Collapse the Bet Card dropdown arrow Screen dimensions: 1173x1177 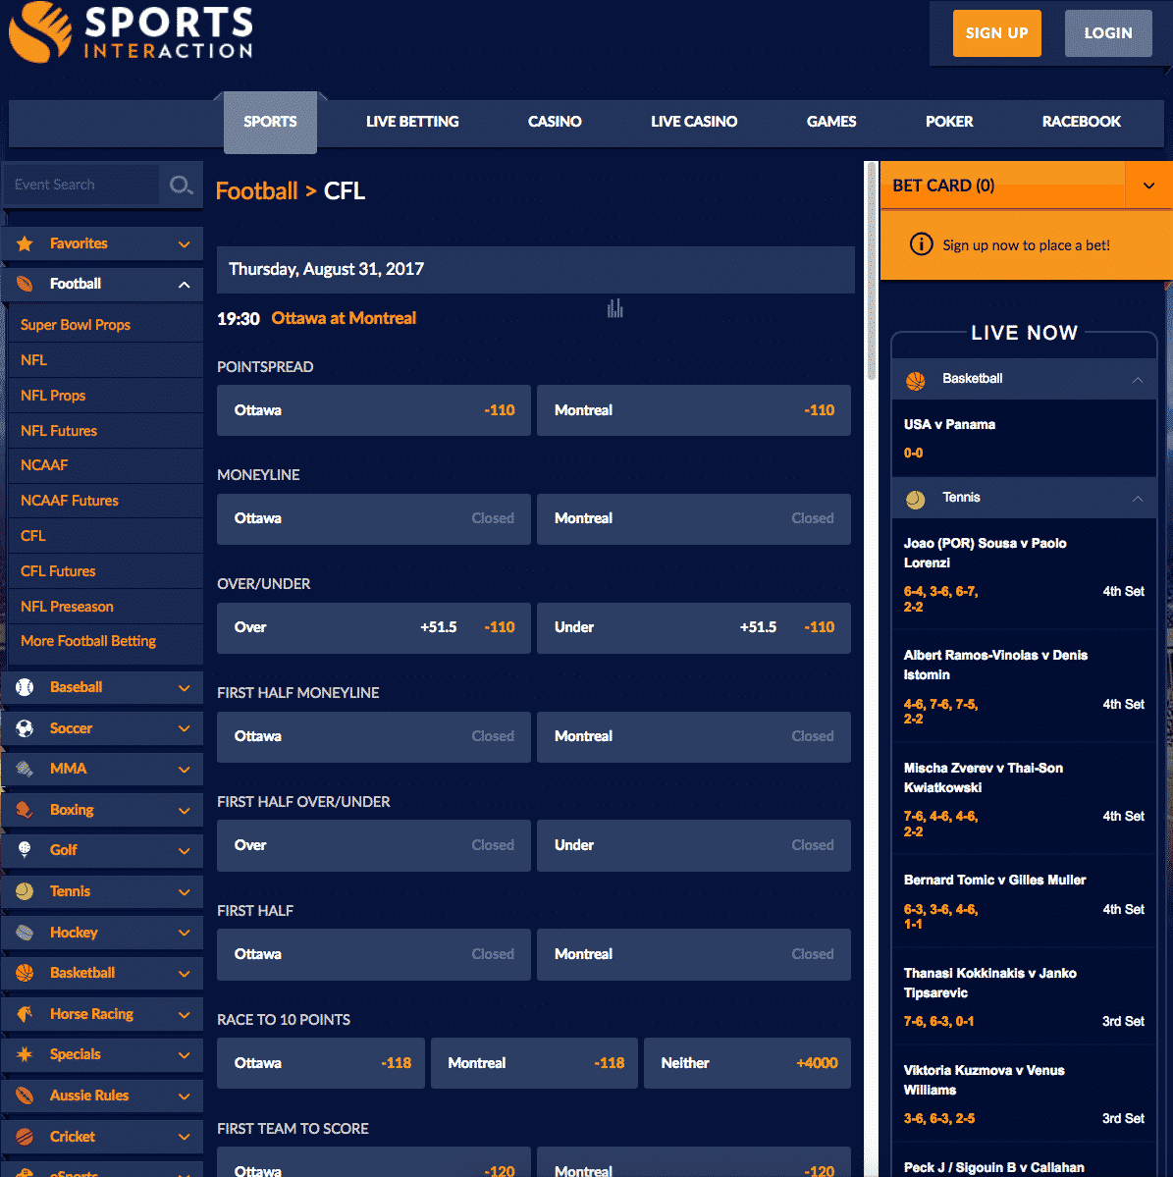(1148, 186)
